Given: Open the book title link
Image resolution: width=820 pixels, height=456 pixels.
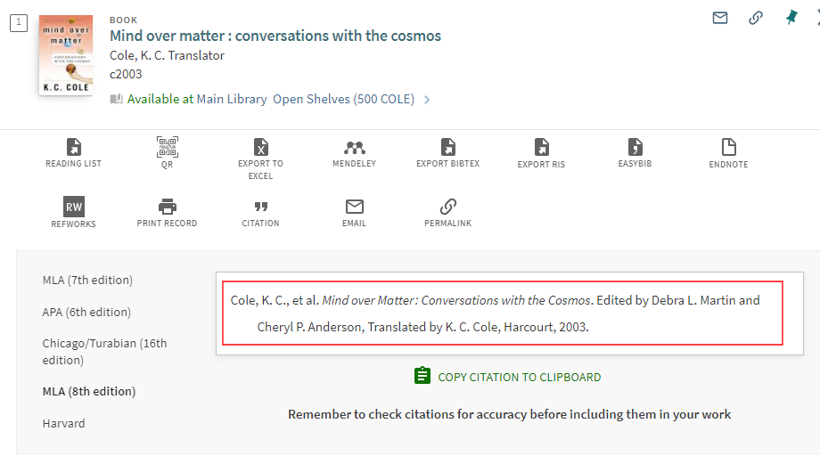Looking at the screenshot, I should [x=275, y=36].
